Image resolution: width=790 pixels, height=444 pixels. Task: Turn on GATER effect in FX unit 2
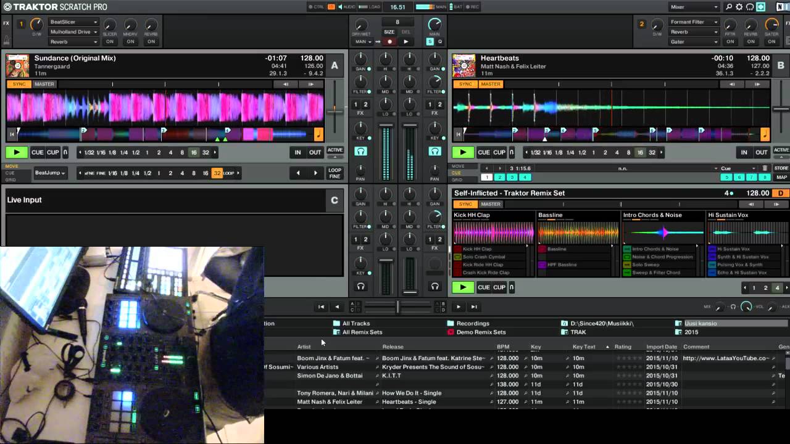771,41
